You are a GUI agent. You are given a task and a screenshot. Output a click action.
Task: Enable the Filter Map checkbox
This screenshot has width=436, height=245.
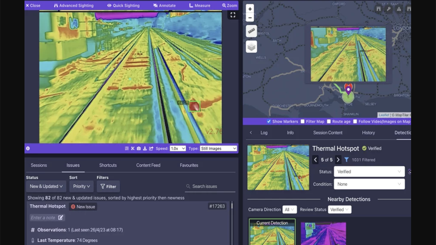click(x=302, y=121)
